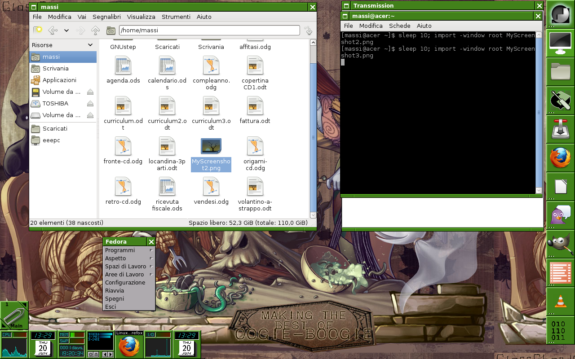Click previous arrow in mount dockapp
Screen dimensions: 575x359
(105, 355)
